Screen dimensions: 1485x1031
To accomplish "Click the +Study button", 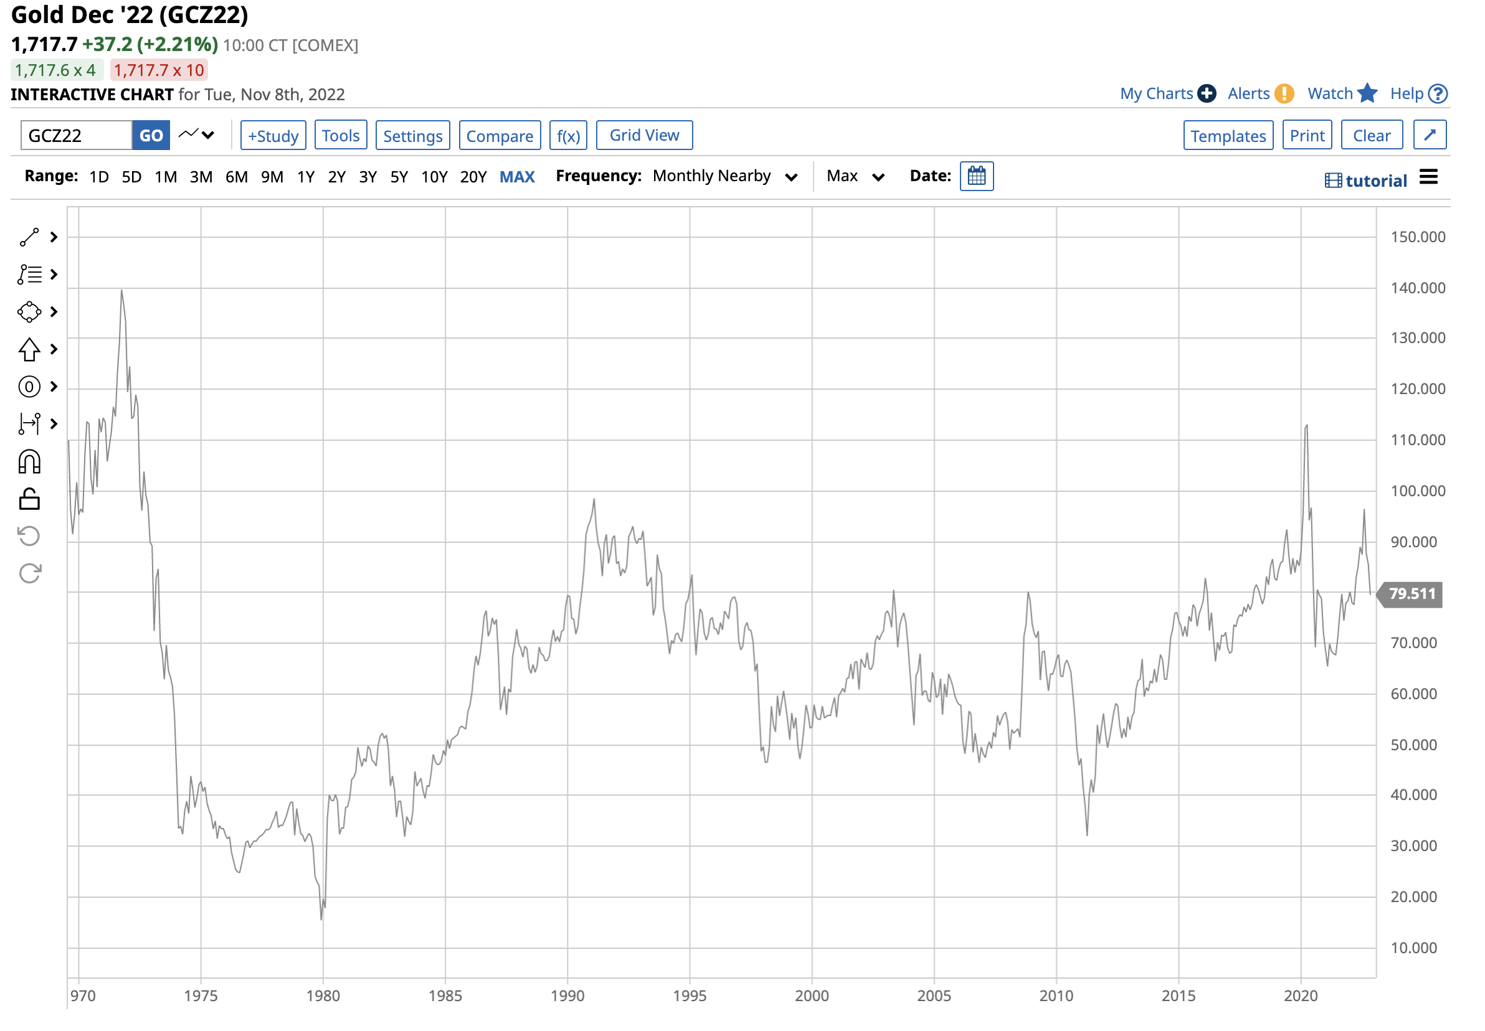I will 273,136.
